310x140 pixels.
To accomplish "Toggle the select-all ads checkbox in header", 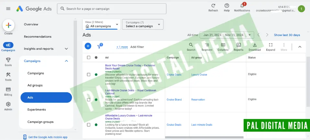I will pyautogui.click(x=89, y=57).
